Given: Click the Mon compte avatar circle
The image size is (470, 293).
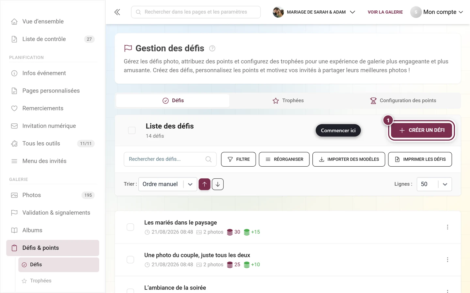Looking at the screenshot, I should 416,12.
